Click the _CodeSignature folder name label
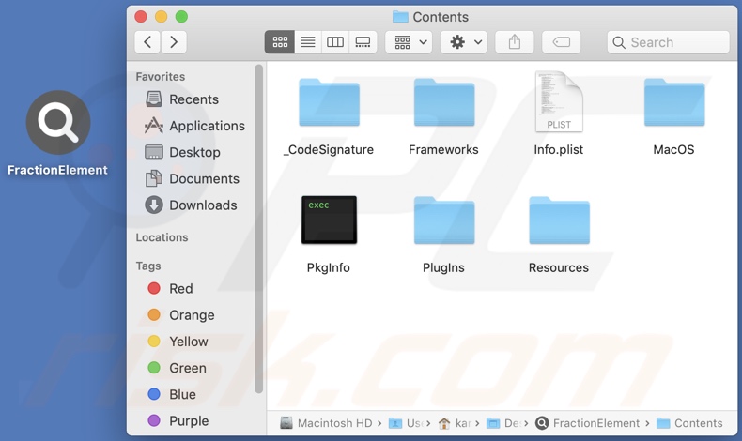This screenshot has height=441, width=742. pyautogui.click(x=329, y=150)
